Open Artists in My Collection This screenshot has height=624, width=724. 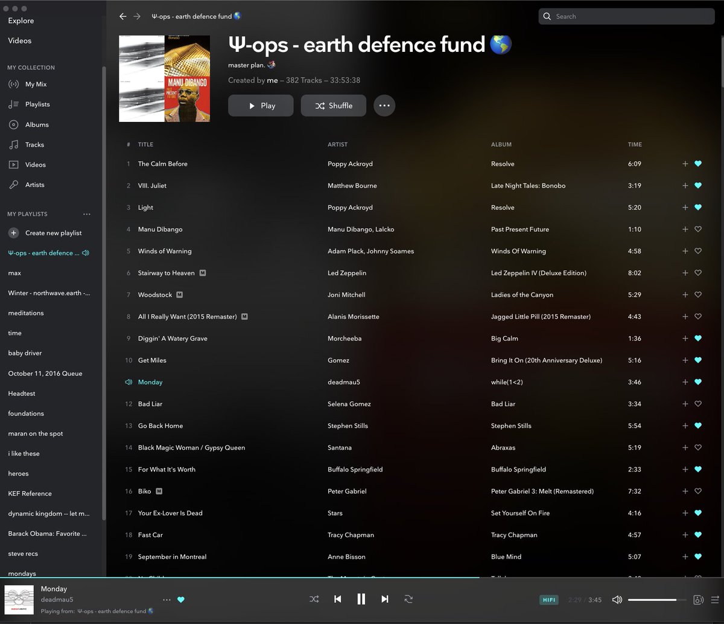tap(34, 185)
